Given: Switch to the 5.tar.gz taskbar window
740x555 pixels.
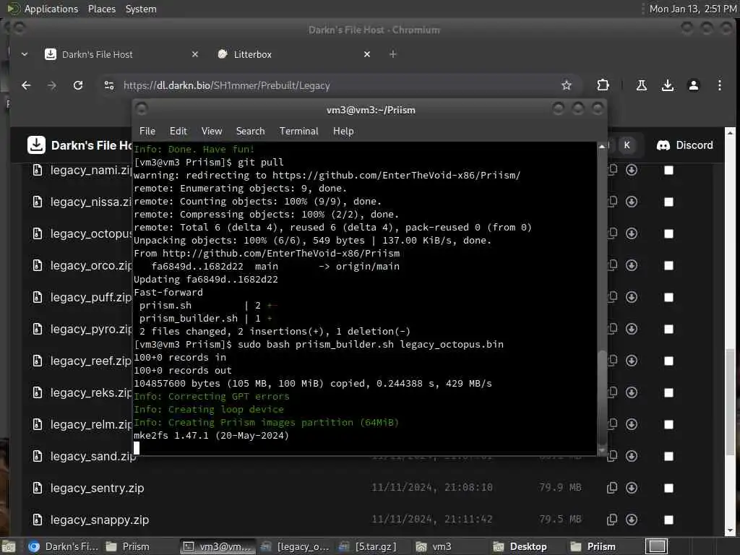Looking at the screenshot, I should tap(369, 546).
